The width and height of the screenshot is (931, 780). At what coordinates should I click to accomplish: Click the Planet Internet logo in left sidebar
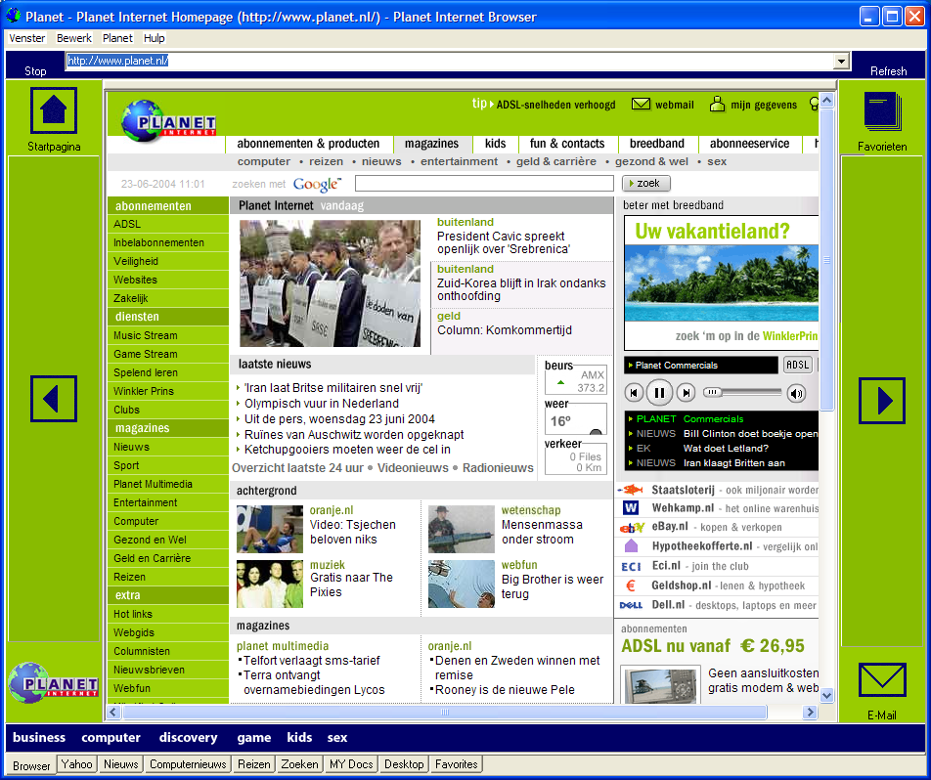[x=54, y=682]
